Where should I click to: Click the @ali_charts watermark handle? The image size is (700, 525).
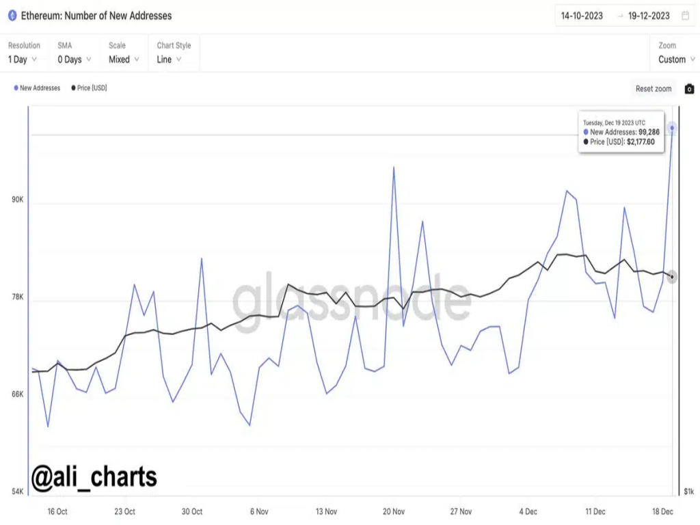point(94,477)
